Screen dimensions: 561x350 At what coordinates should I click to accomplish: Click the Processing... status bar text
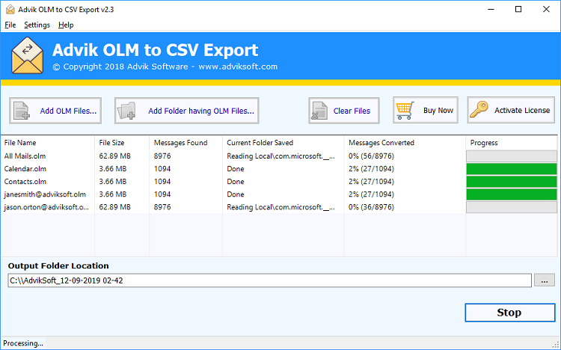tap(23, 343)
